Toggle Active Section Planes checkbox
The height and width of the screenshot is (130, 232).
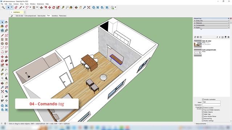[x=203, y=116]
